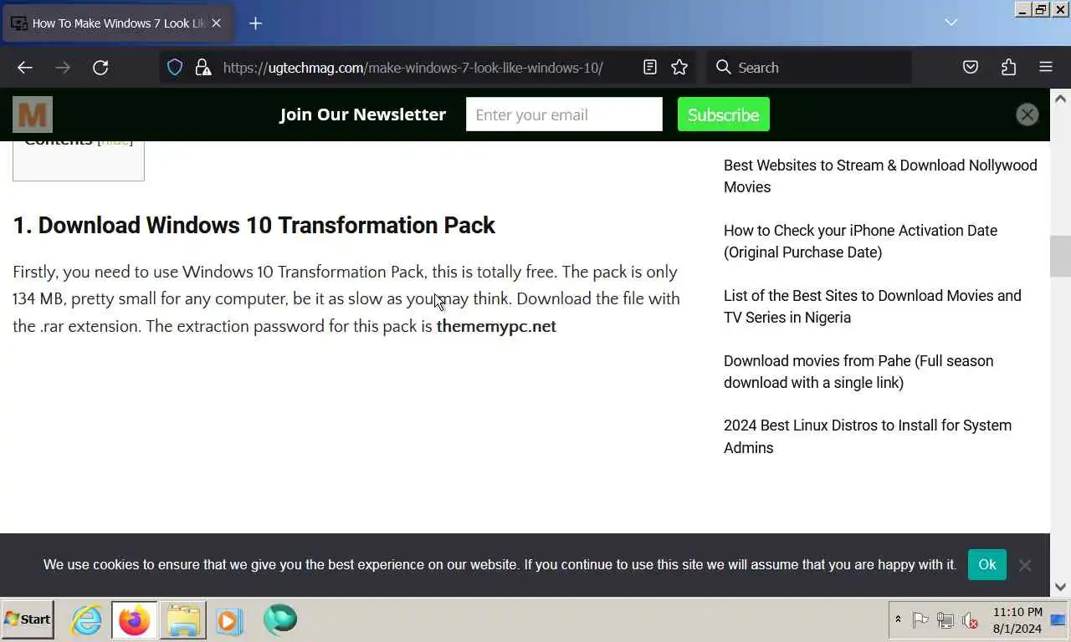Open the Windows Start menu

click(28, 619)
